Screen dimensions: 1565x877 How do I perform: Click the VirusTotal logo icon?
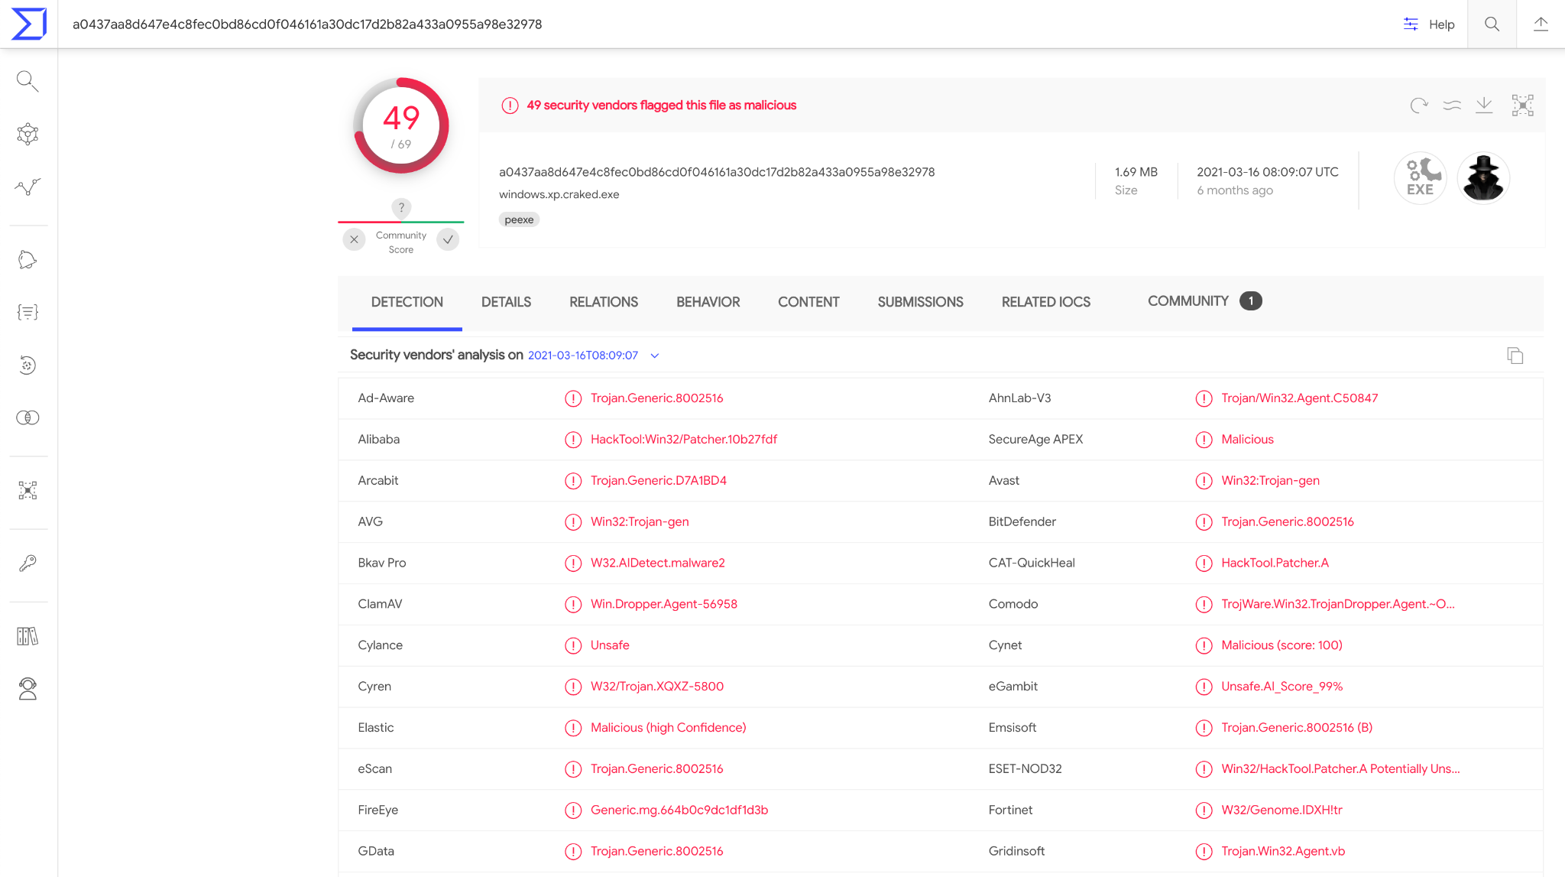coord(29,24)
